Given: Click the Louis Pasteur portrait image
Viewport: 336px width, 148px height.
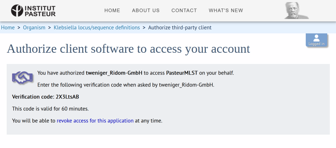Looking at the screenshot, I should click(296, 11).
